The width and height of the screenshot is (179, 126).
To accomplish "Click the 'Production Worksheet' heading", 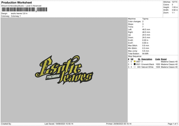I will click(x=16, y=2).
